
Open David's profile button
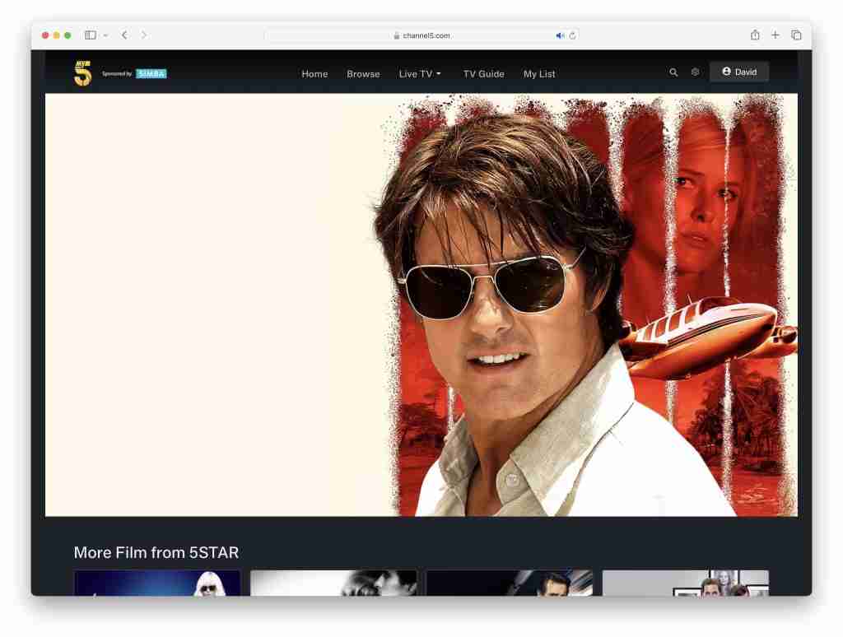click(738, 72)
